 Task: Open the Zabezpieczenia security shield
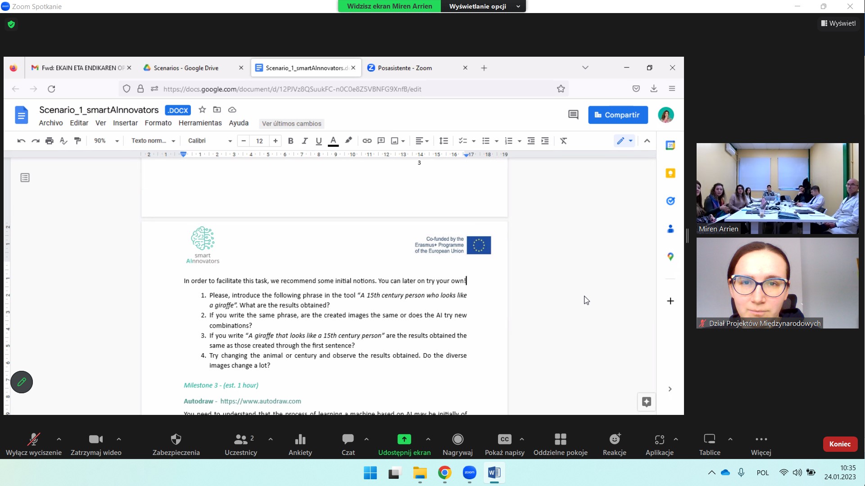[x=176, y=439]
